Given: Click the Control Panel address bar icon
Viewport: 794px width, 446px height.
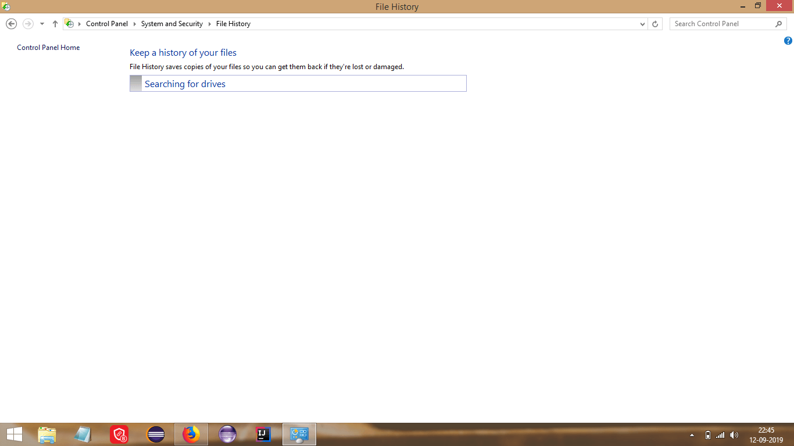Looking at the screenshot, I should tap(69, 24).
